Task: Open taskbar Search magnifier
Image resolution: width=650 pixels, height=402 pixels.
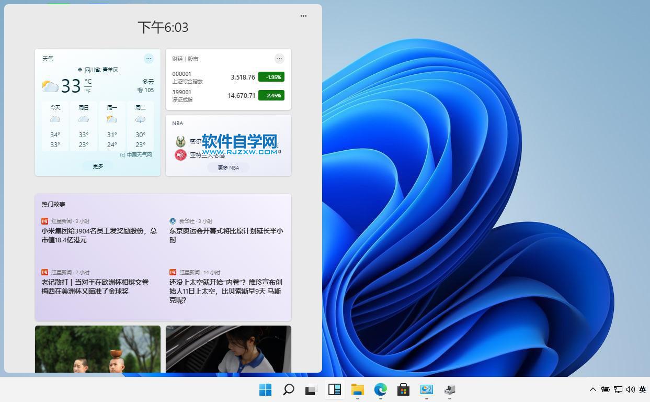Action: click(288, 389)
